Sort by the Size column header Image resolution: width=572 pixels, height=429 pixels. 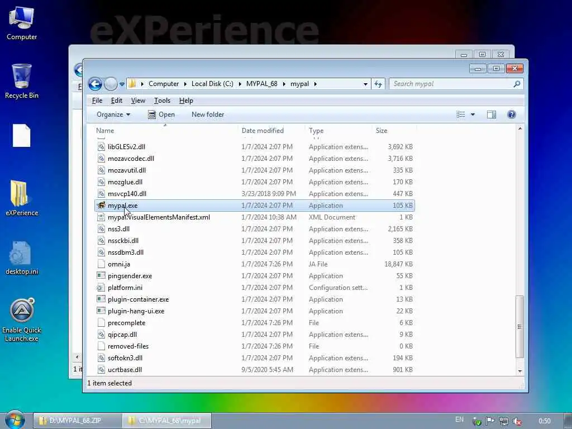(394, 131)
